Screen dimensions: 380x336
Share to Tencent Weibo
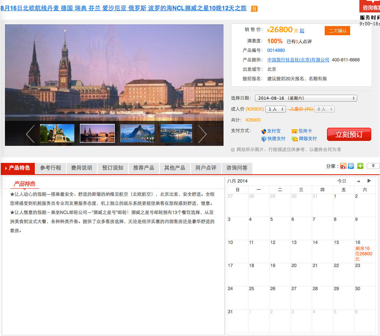click(351, 166)
